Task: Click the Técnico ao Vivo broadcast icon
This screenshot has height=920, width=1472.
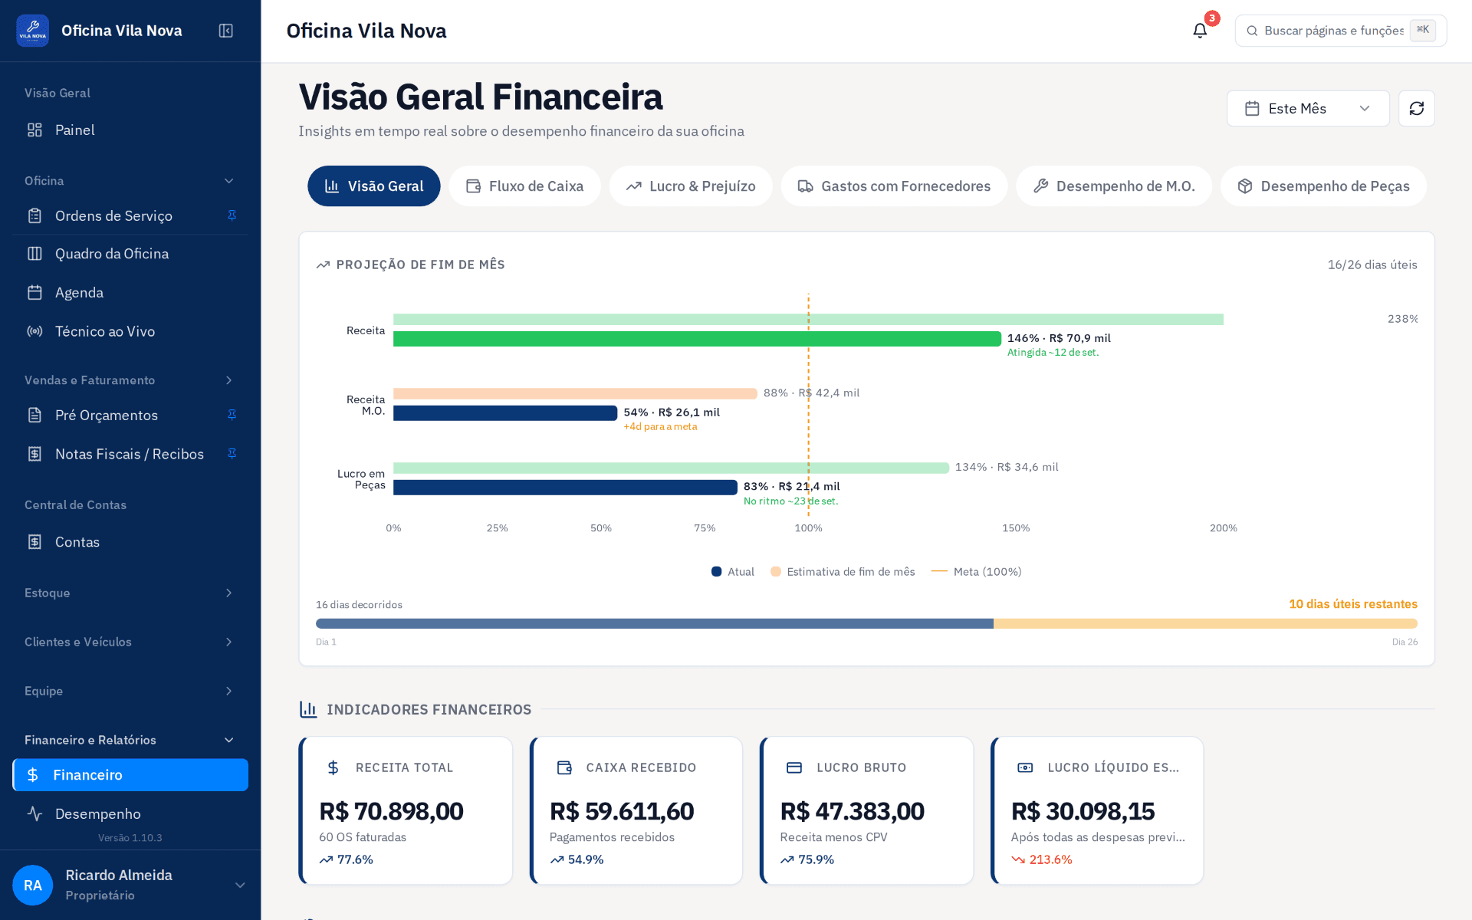Action: pyautogui.click(x=34, y=331)
